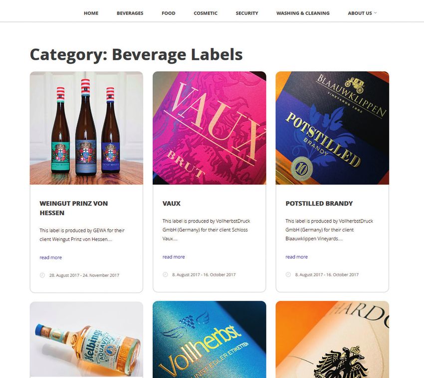Open the pink VAUX Brut label image

210,128
